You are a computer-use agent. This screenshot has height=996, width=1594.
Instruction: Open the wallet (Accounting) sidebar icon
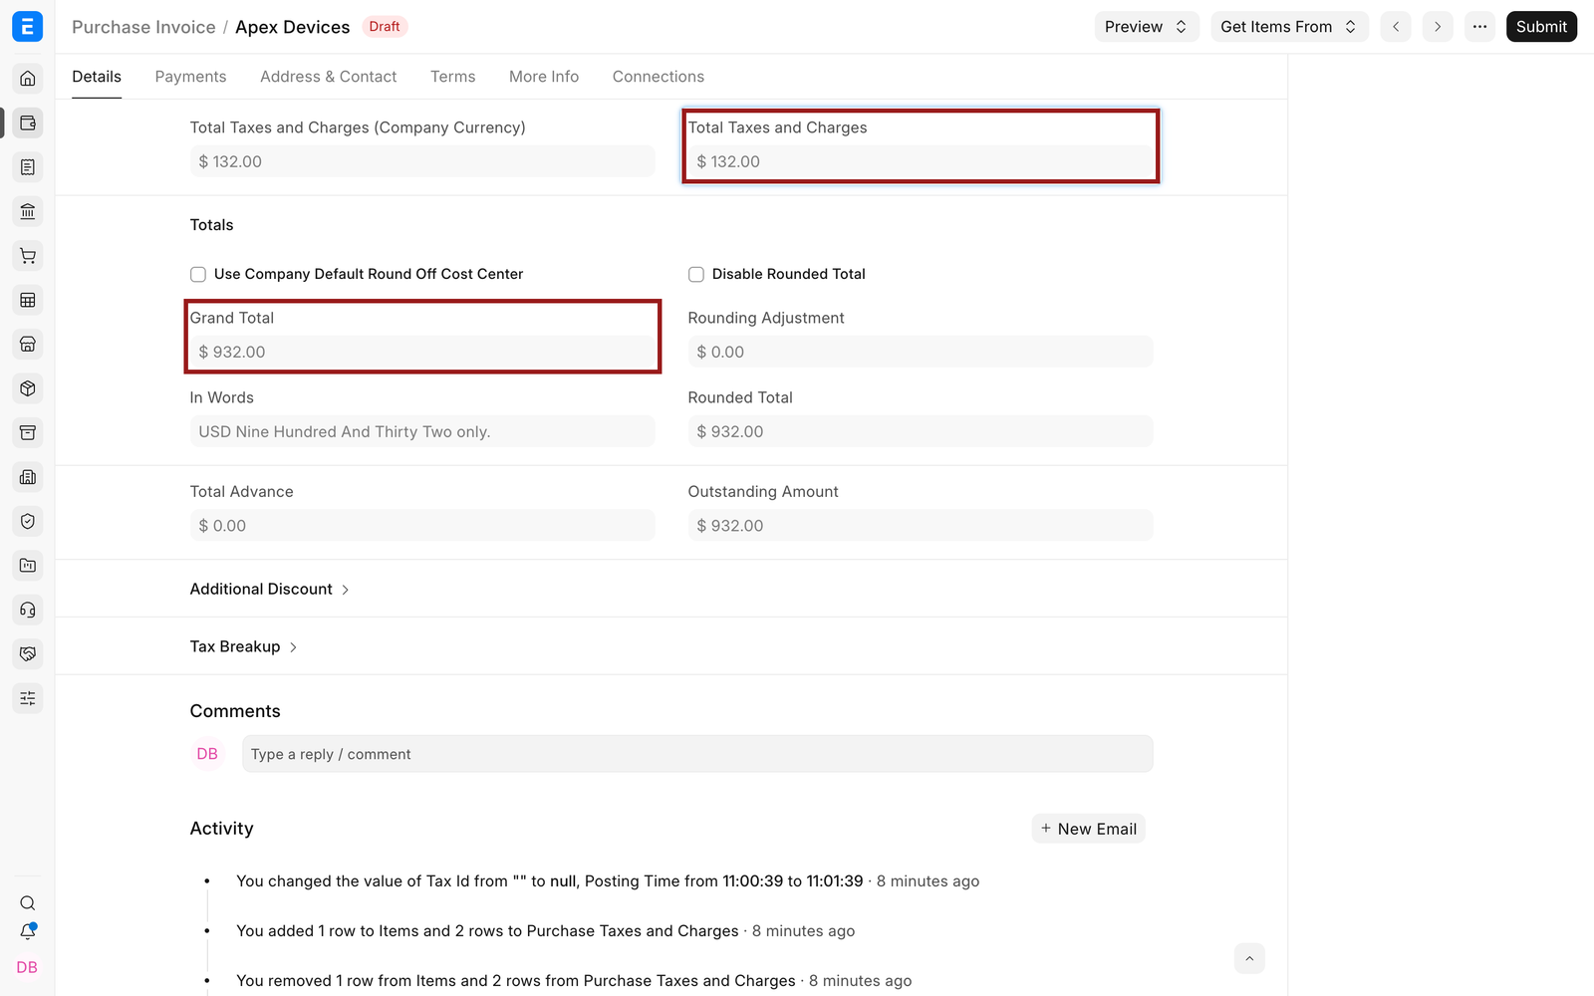click(28, 123)
